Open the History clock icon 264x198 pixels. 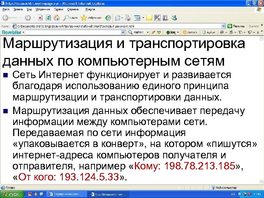pos(108,18)
